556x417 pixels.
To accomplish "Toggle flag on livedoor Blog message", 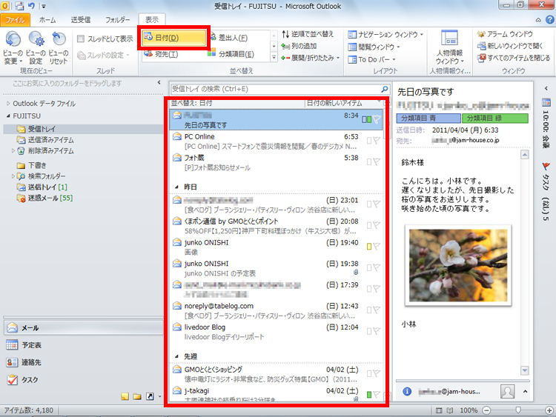I will (377, 331).
